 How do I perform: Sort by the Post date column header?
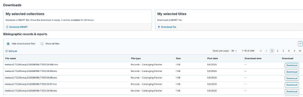point(213,58)
